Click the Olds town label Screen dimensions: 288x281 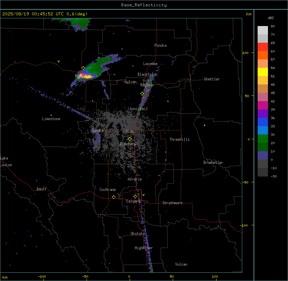tap(130, 131)
